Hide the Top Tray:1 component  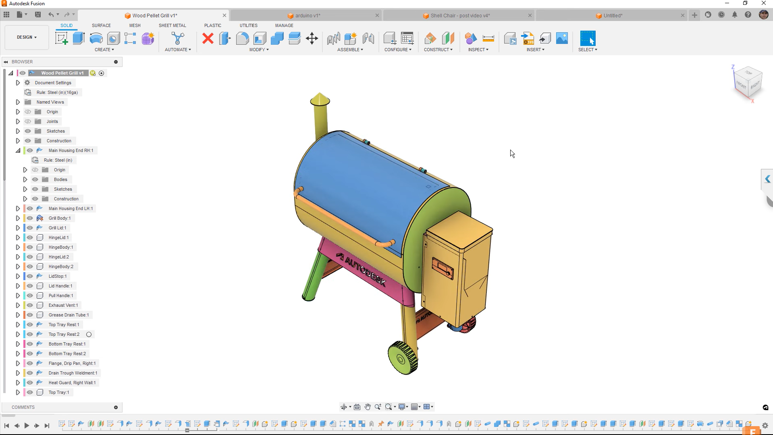coord(30,392)
